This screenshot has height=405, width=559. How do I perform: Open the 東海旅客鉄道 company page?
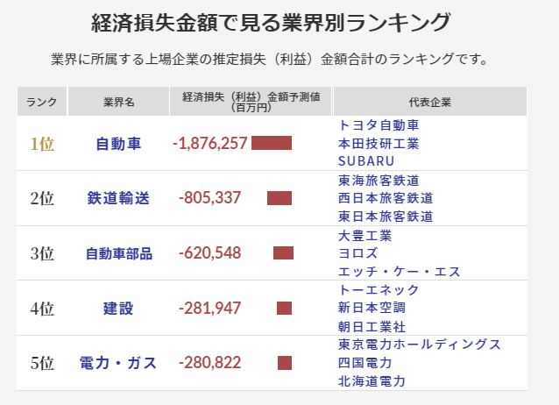pos(379,181)
